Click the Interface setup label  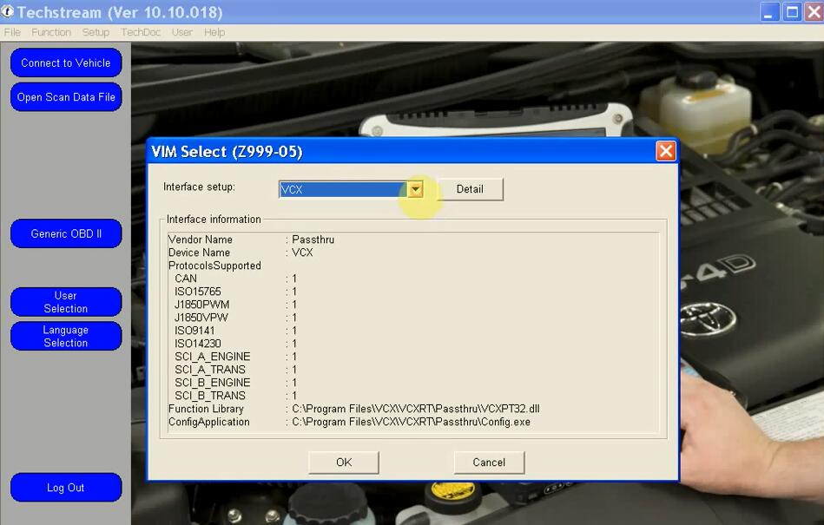point(199,187)
